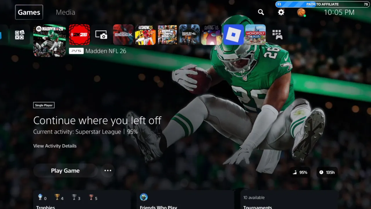Open the Friends Who Play card
The image size is (371, 209).
(185, 200)
